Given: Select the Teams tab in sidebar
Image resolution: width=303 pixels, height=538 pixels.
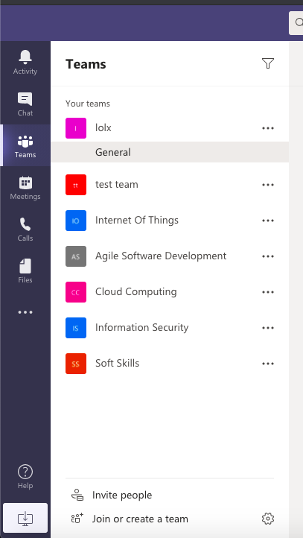Looking at the screenshot, I should point(25,146).
